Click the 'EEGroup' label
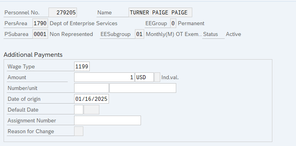The width and height of the screenshot is (296, 146). tap(156, 23)
